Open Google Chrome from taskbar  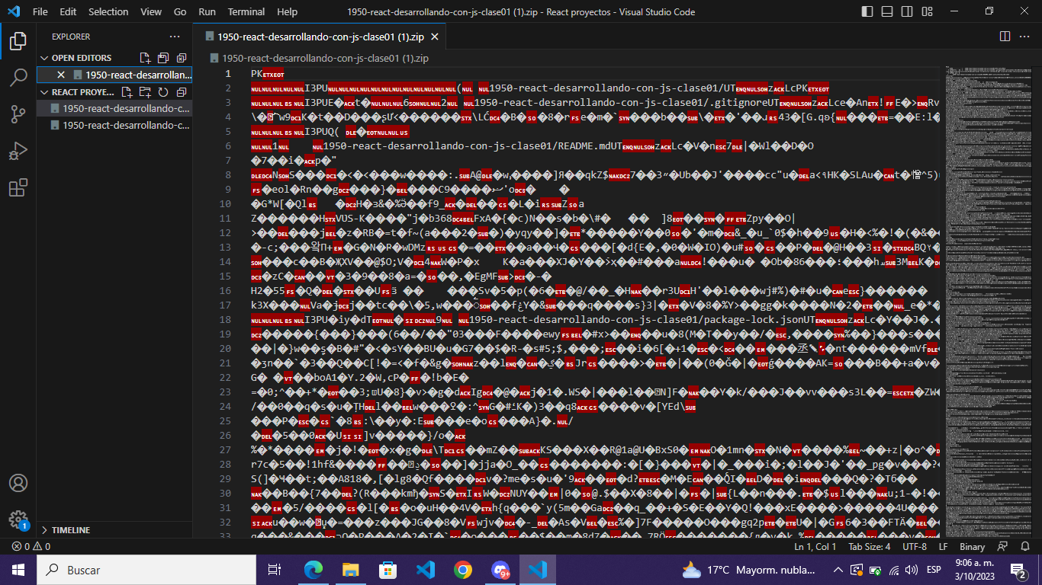[463, 570]
